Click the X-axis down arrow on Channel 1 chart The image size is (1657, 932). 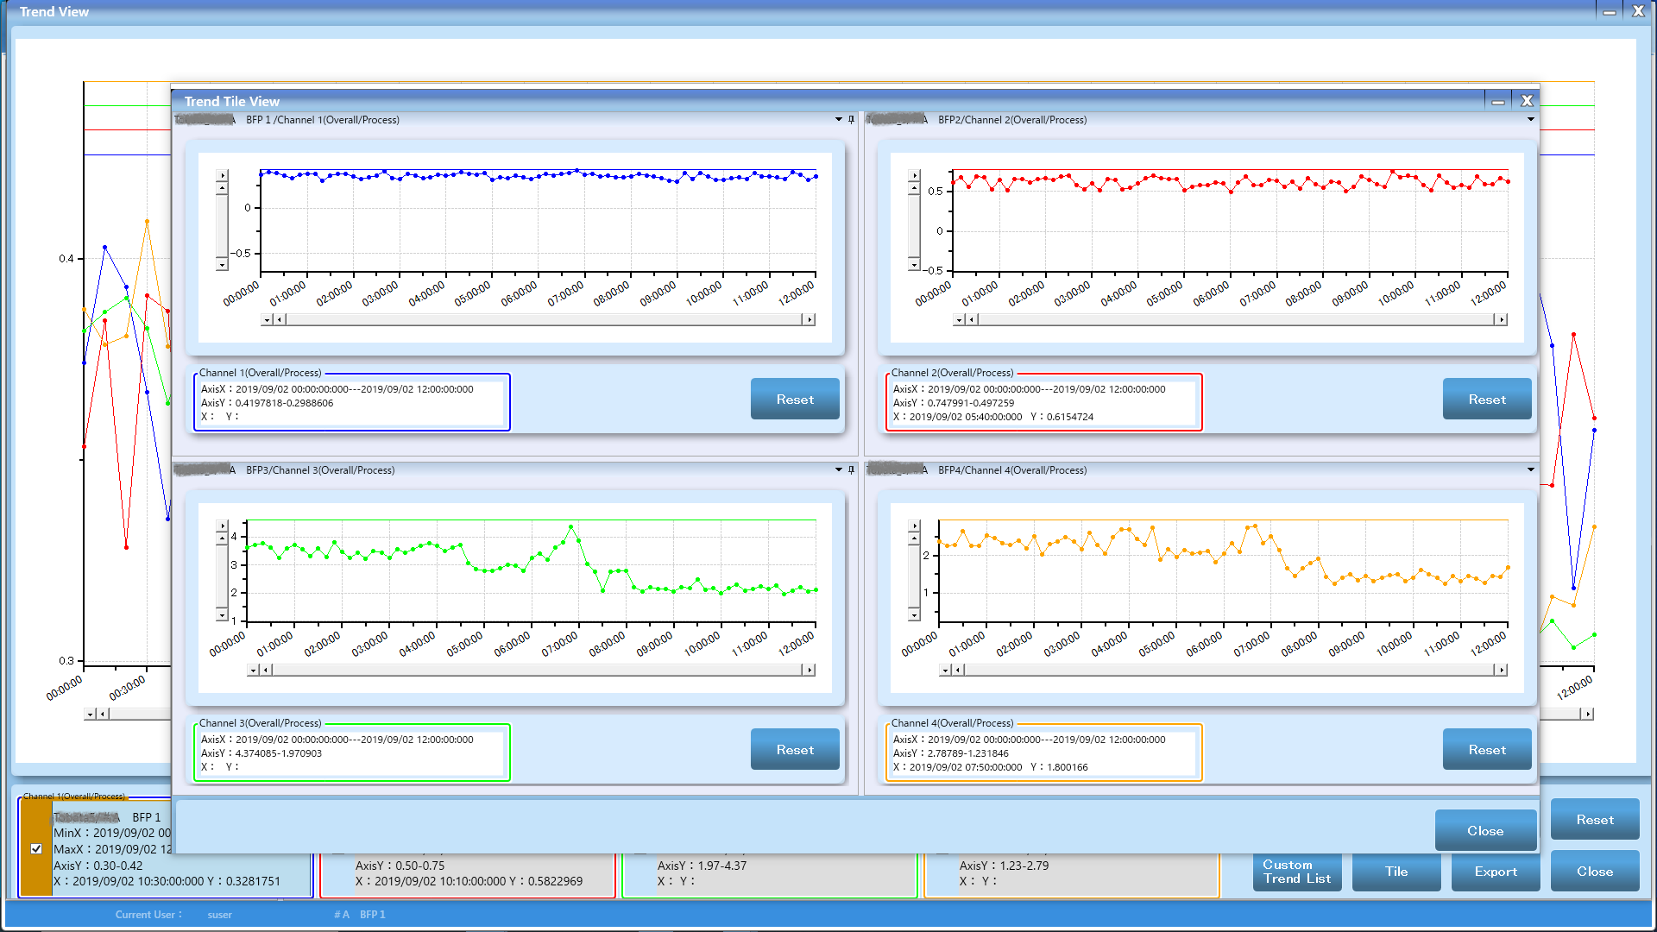click(267, 319)
